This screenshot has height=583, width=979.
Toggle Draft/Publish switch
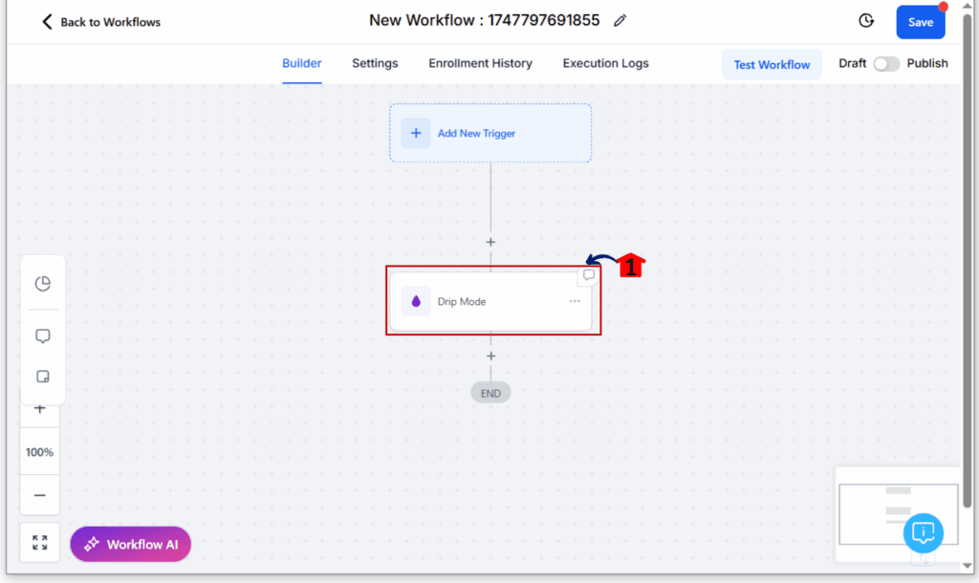(x=886, y=64)
